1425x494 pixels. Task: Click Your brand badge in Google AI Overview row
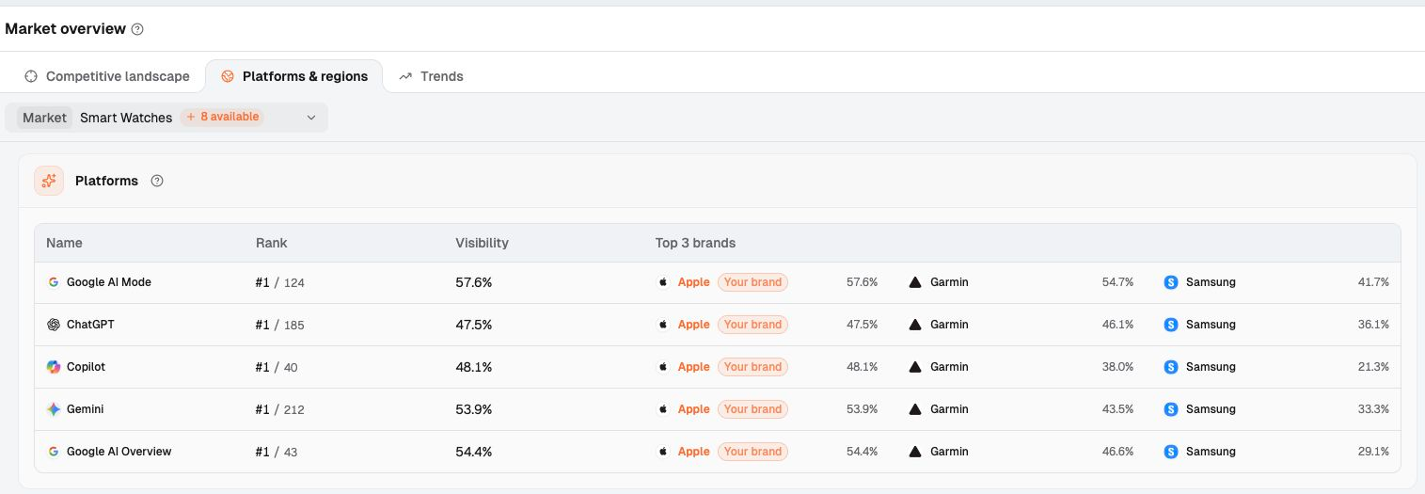(x=752, y=452)
